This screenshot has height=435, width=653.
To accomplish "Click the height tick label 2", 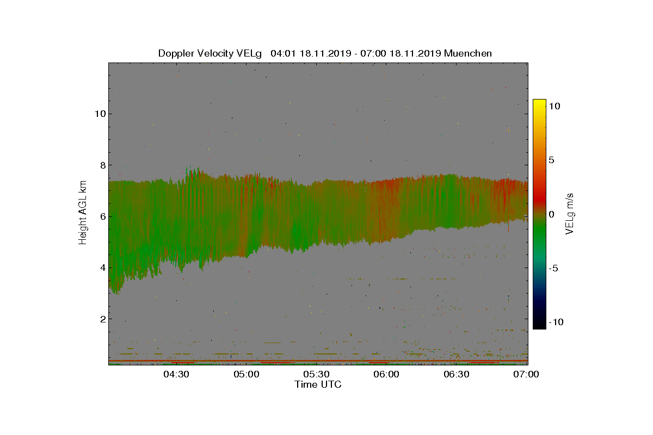I will pyautogui.click(x=102, y=318).
